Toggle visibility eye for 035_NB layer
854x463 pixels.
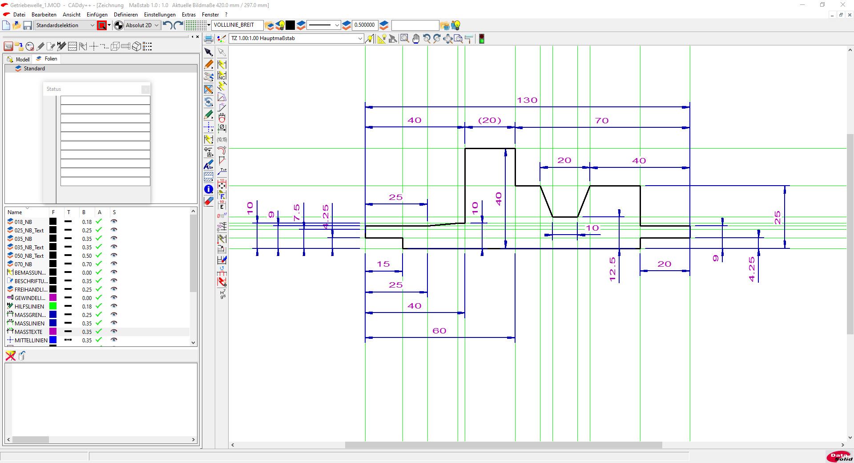[114, 239]
